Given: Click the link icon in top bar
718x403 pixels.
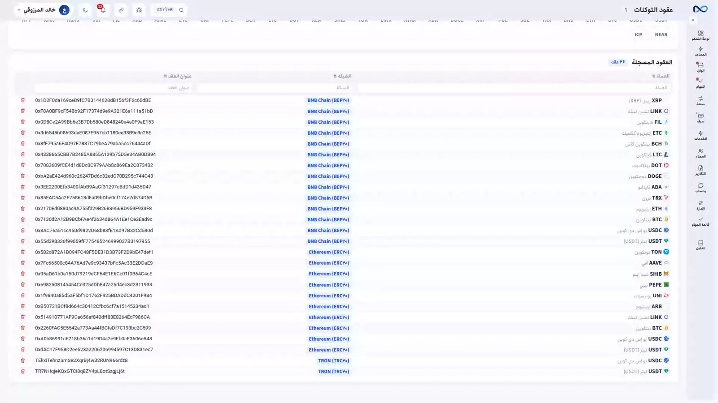Looking at the screenshot, I should [121, 10].
